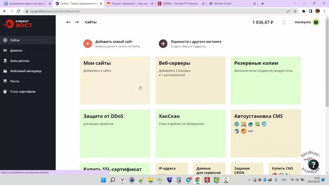Open the ХакСкан card
The width and height of the screenshot is (329, 185).
[x=190, y=133]
